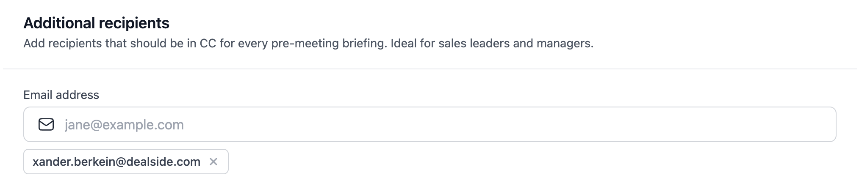This screenshot has width=859, height=192.
Task: Click the word 'CC' in description
Action: point(208,44)
